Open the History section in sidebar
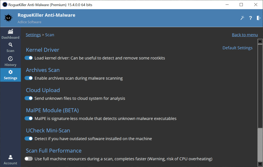 pos(10,61)
